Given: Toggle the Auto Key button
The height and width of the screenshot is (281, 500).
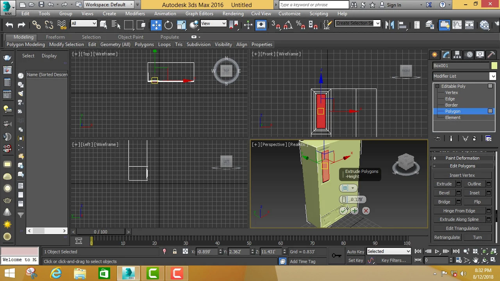Looking at the screenshot, I should pyautogui.click(x=355, y=252).
